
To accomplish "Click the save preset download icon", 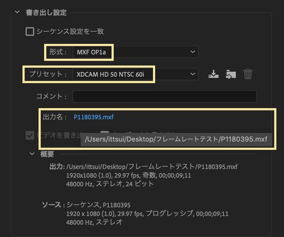I will coord(213,74).
